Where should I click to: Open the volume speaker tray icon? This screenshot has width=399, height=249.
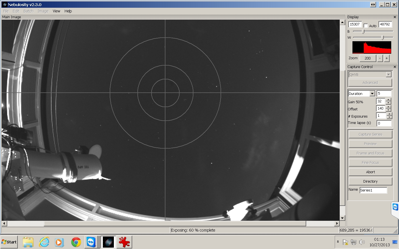click(362, 242)
